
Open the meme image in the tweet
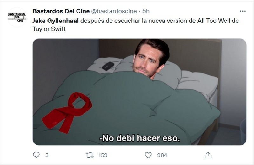139,92
